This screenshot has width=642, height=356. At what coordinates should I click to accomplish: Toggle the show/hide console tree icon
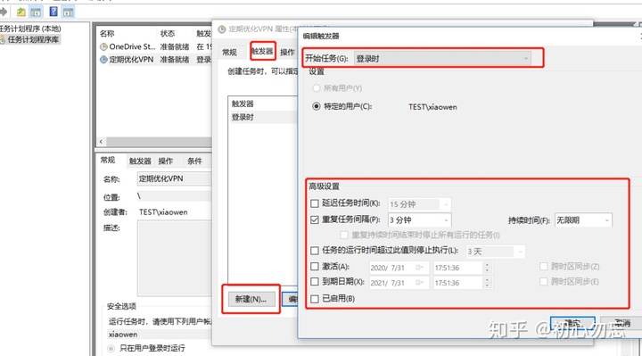pyautogui.click(x=36, y=12)
